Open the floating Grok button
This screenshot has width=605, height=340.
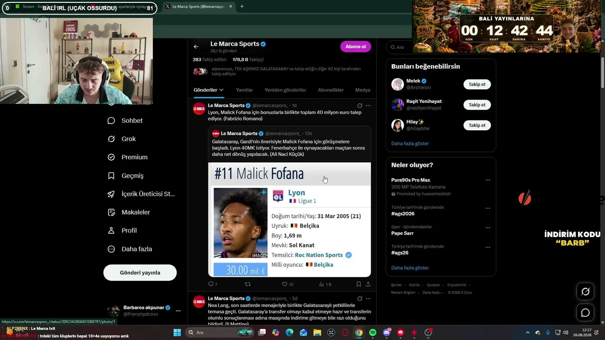[585, 292]
